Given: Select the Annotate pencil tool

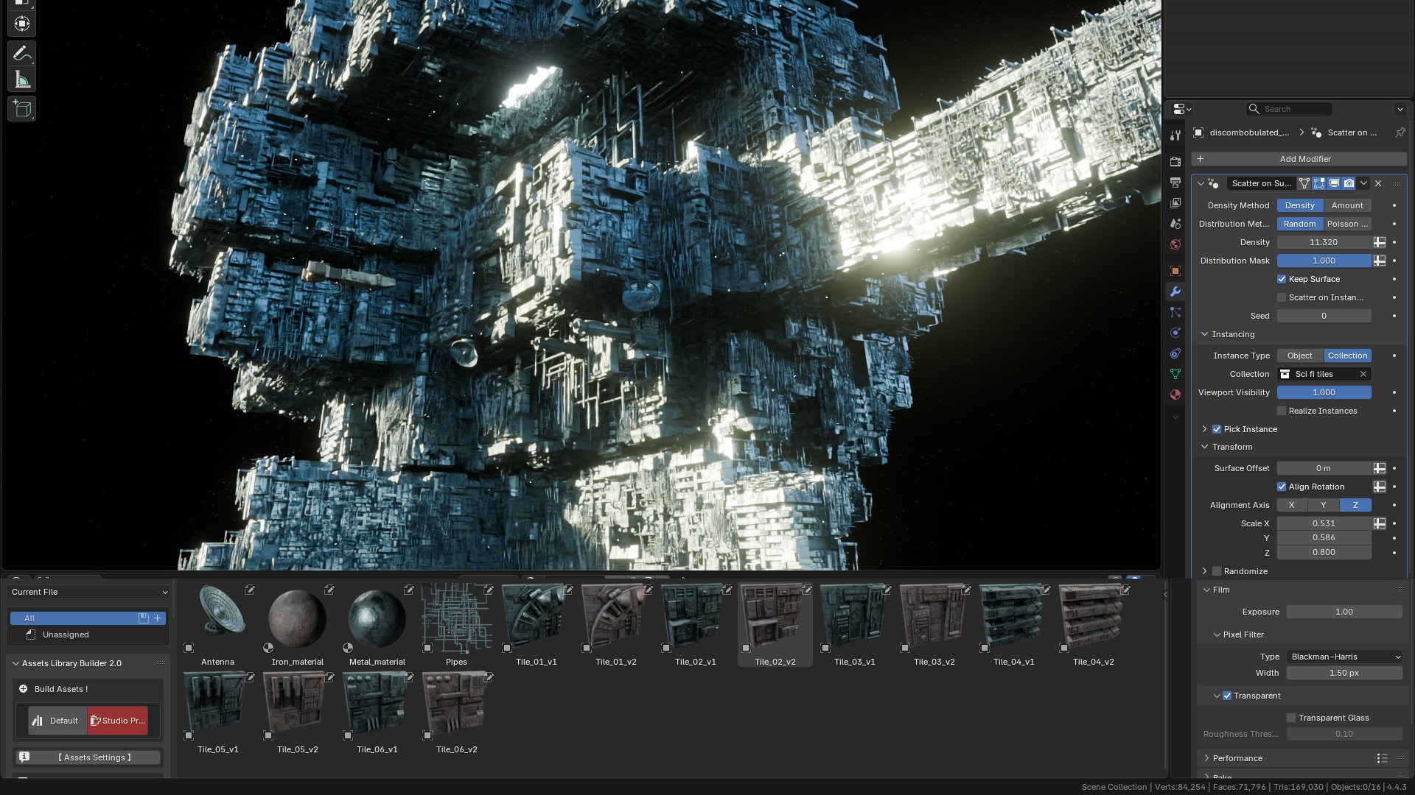Looking at the screenshot, I should (x=22, y=53).
